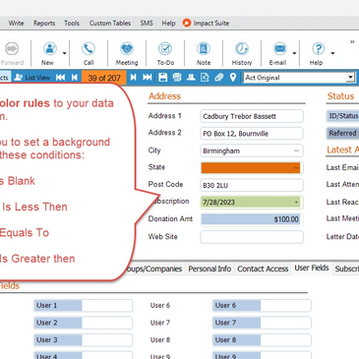Click the right User 7 input field
Image resolution: width=359 pixels, height=359 pixels.
tap(262, 323)
